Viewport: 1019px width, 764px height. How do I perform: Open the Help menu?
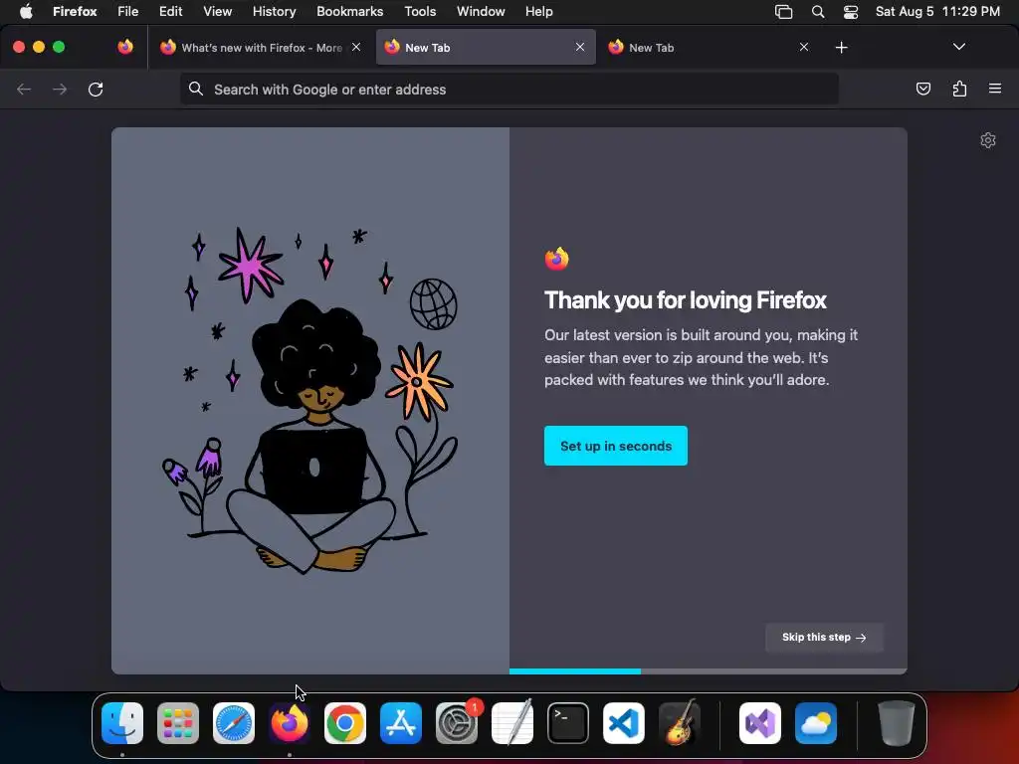tap(538, 12)
